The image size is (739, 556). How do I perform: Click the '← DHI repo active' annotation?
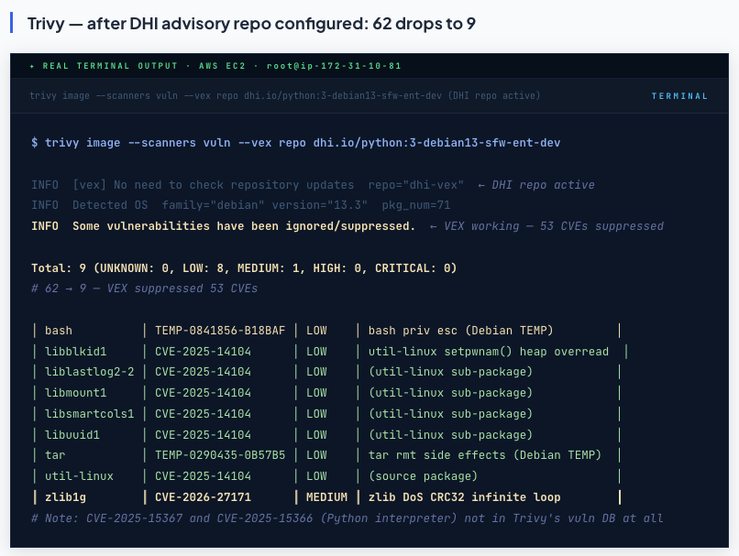coord(535,184)
